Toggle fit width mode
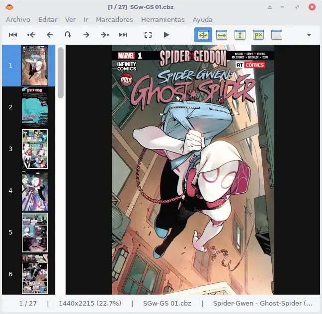The height and width of the screenshot is (314, 322). click(222, 35)
